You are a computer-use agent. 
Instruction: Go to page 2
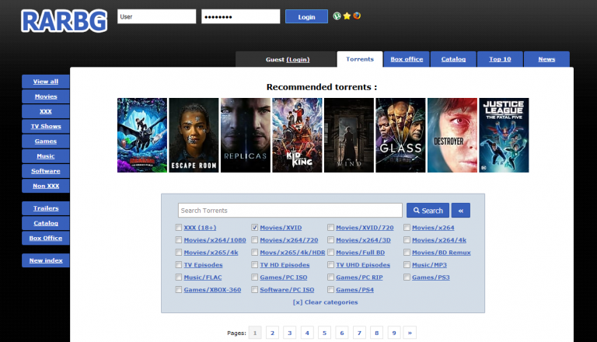pyautogui.click(x=272, y=333)
